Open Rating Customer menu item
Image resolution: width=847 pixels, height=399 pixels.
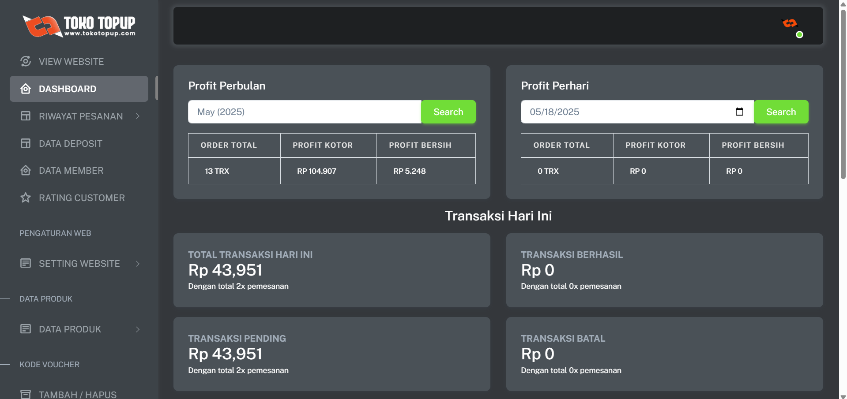pyautogui.click(x=79, y=198)
